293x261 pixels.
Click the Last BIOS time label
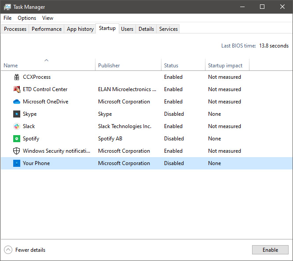(x=238, y=46)
